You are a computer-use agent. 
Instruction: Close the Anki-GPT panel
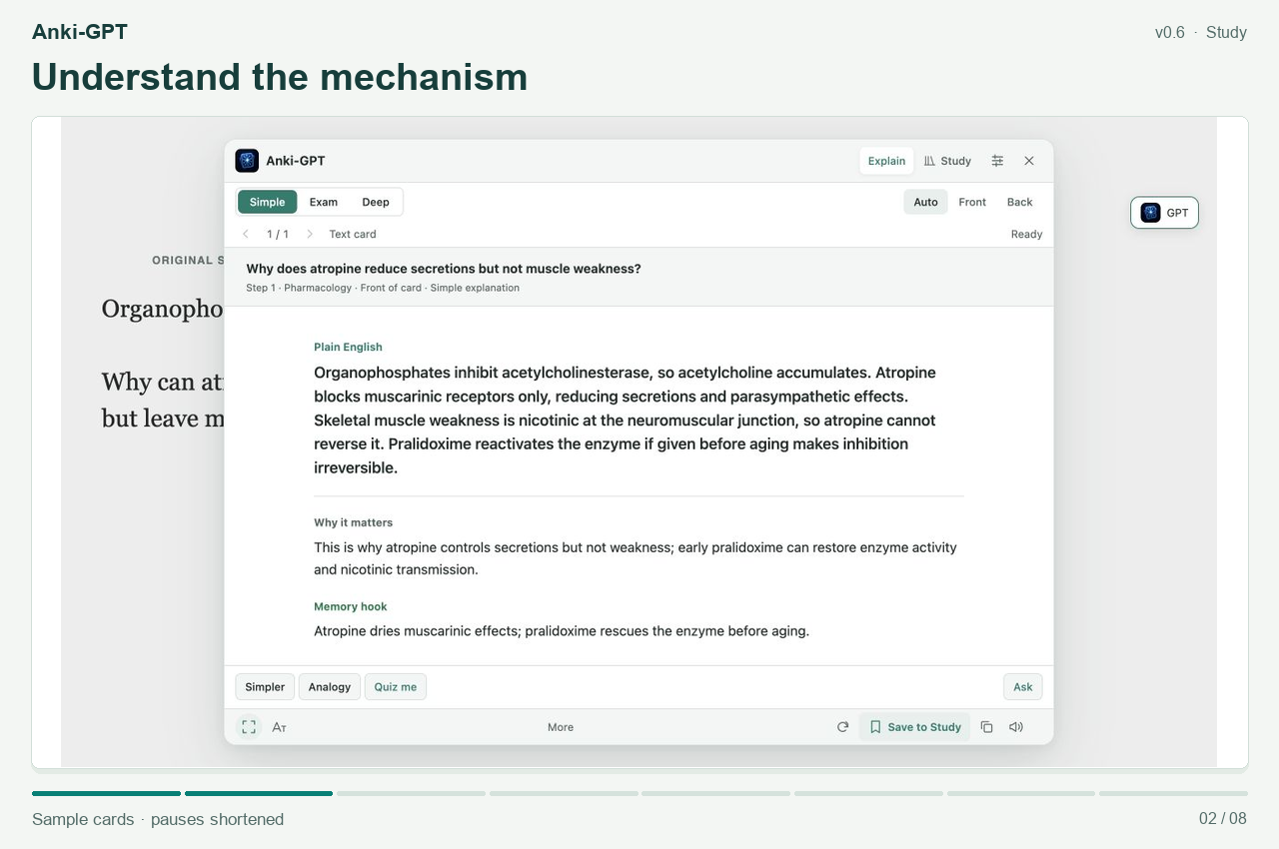point(1029,161)
